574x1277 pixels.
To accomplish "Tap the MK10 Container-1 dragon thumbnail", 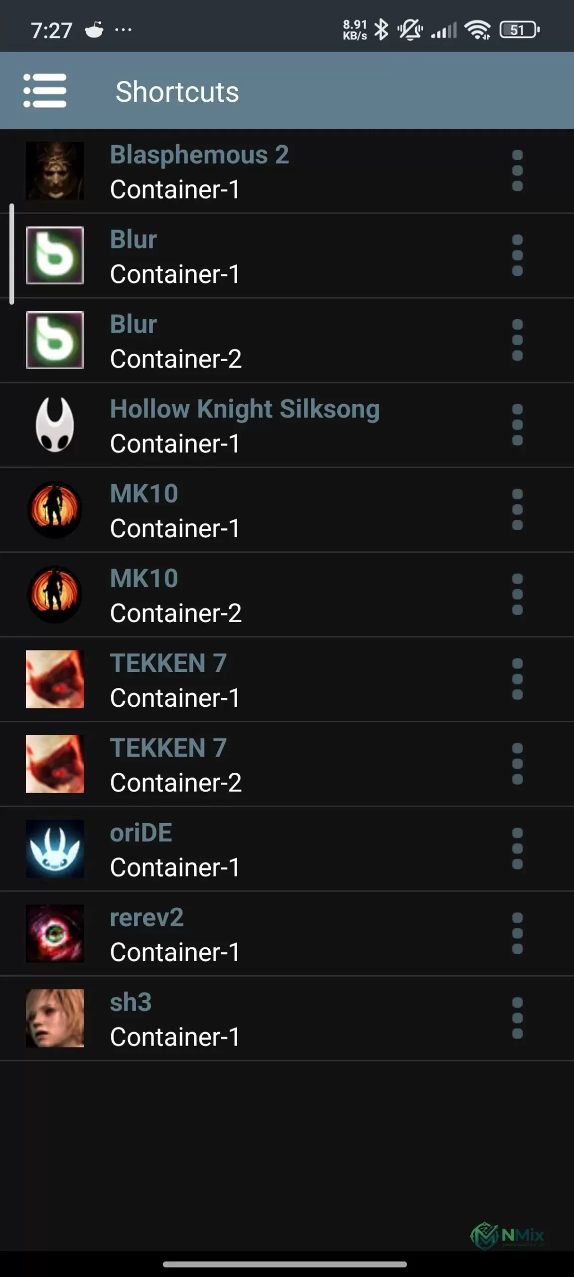I will (55, 510).
